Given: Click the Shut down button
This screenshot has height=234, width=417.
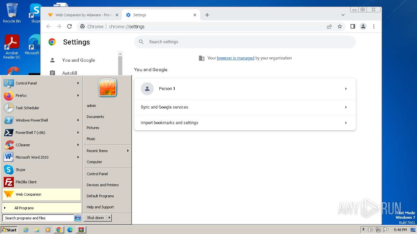Looking at the screenshot, I should [95, 218].
